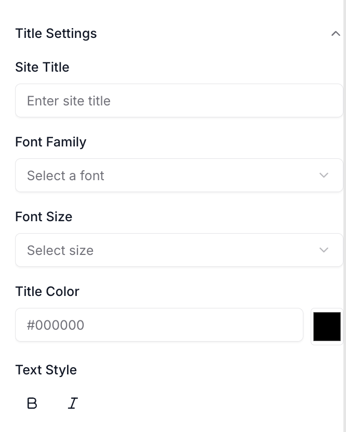Click the Font Size chevron arrow
The image size is (346, 432).
(324, 250)
